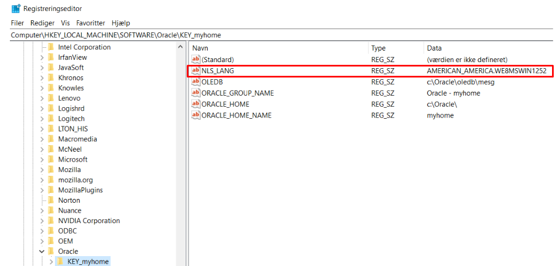557x266 pixels.
Task: Click the McNeel folder icon
Action: 51,149
